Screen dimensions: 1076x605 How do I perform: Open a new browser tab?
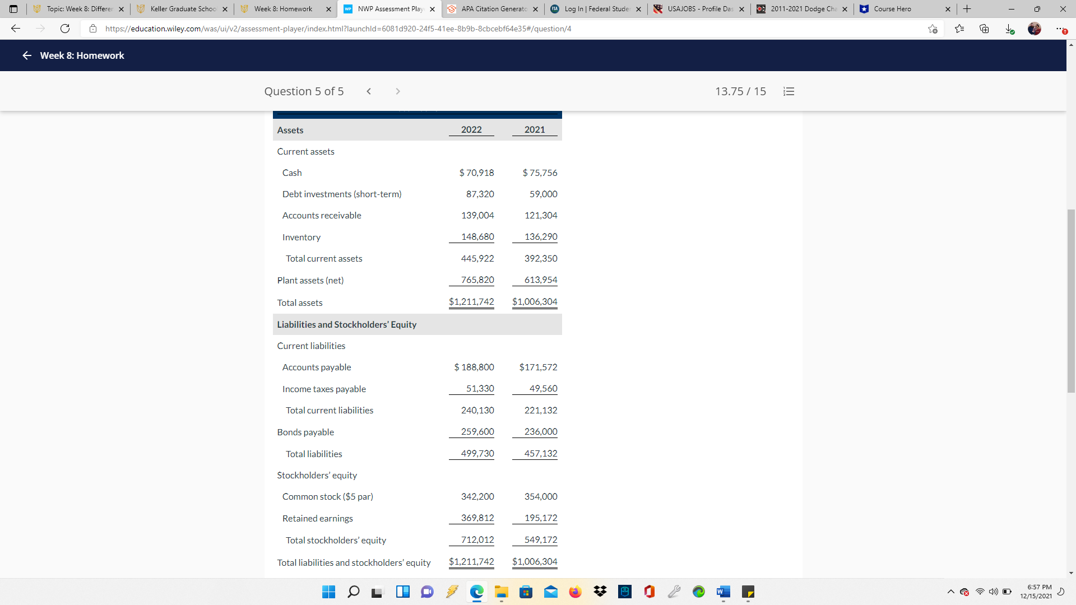(x=967, y=9)
